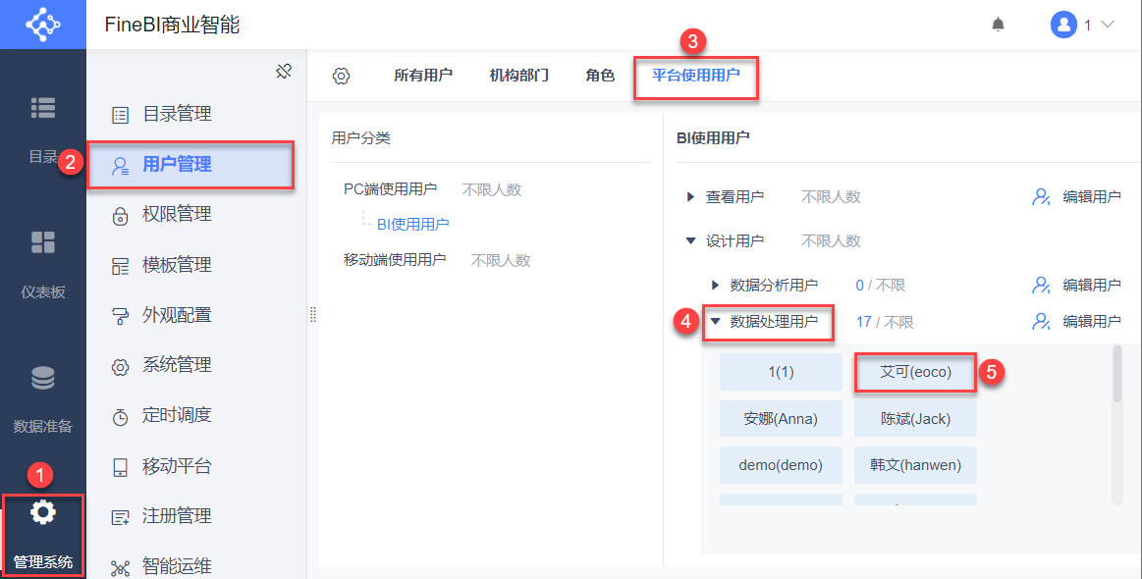
Task: Click the 用户管理 person icon
Action: point(120,166)
